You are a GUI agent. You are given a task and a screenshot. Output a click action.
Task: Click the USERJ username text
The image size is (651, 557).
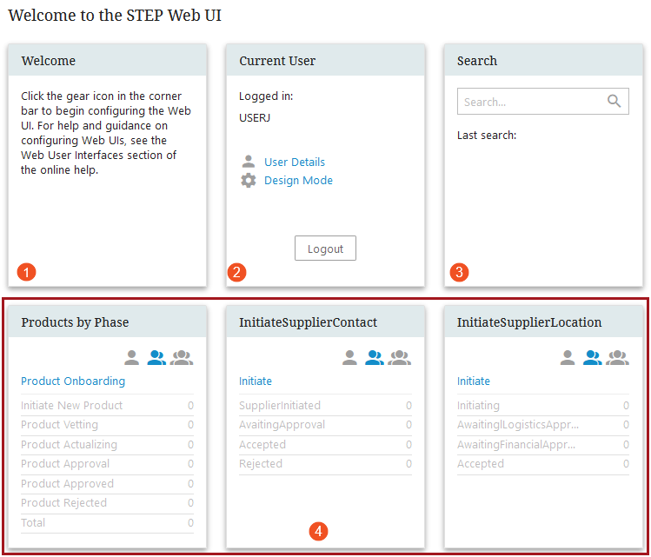coord(255,118)
